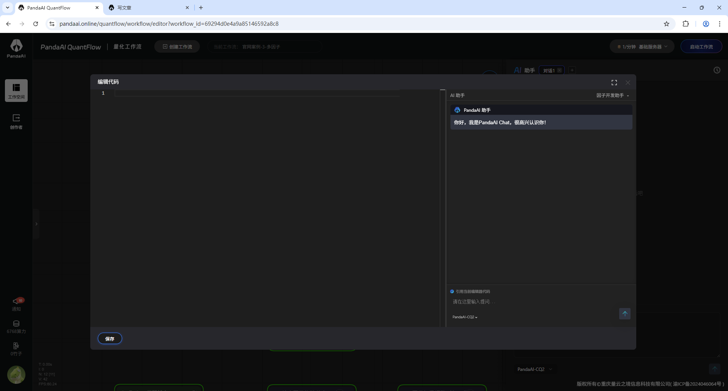Send the question with the arrow button
Image resolution: width=728 pixels, height=391 pixels.
(x=625, y=314)
